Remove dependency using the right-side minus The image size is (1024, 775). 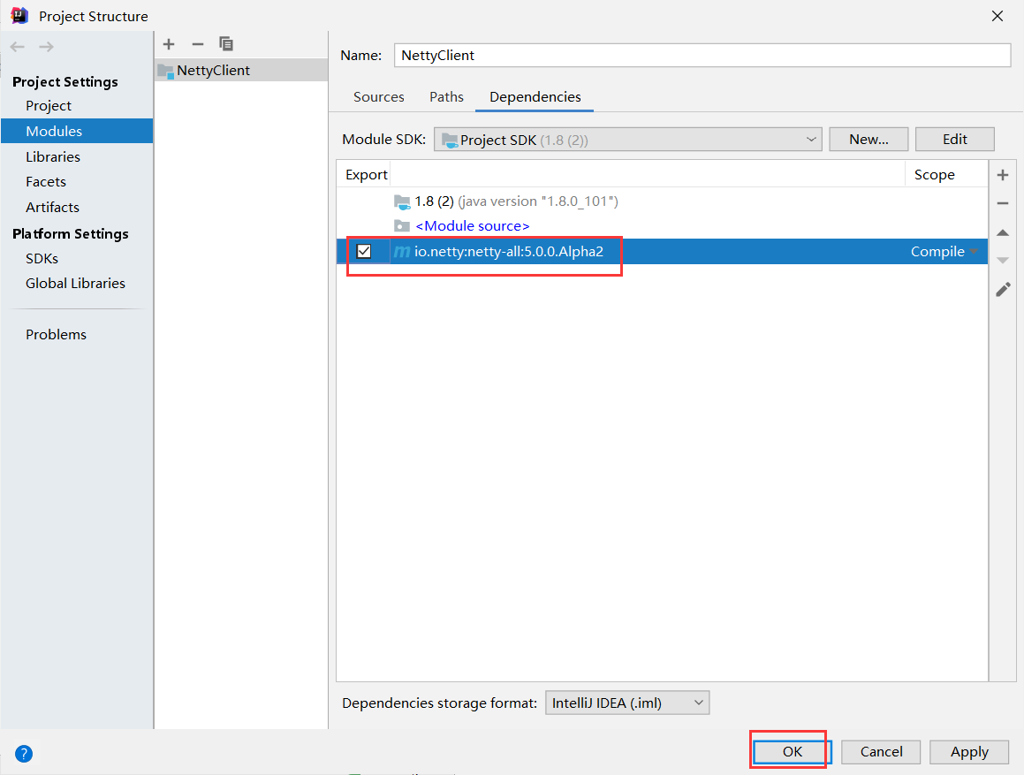(x=1003, y=203)
